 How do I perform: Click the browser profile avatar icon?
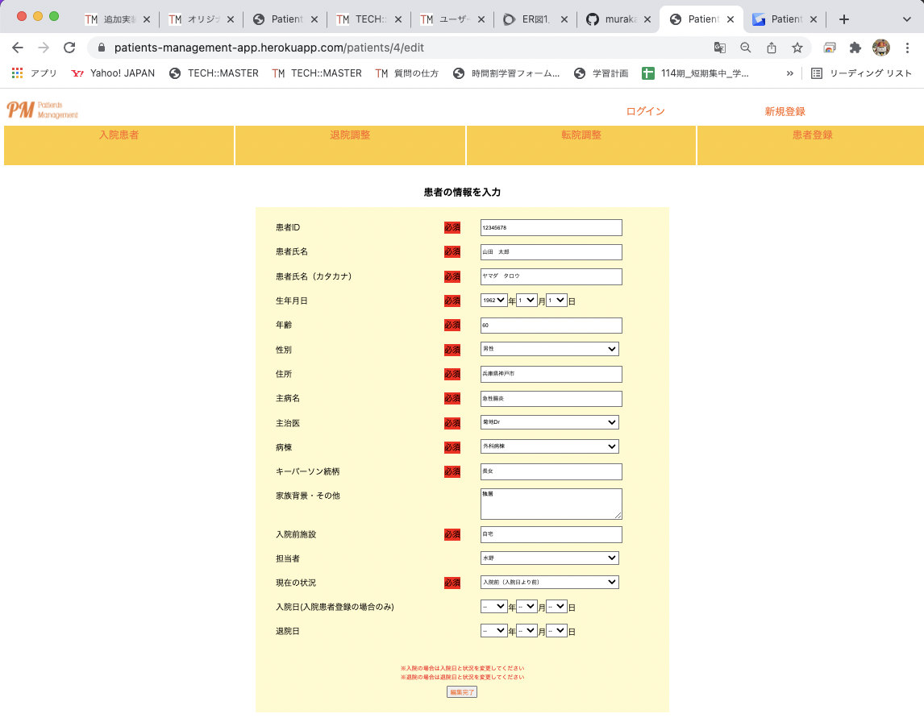click(881, 48)
